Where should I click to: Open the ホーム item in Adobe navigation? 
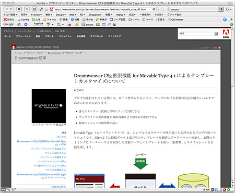[7, 36]
